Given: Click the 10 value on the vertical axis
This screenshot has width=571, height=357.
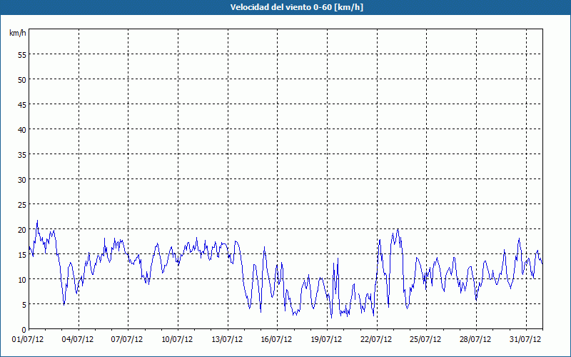Looking at the screenshot, I should point(22,279).
